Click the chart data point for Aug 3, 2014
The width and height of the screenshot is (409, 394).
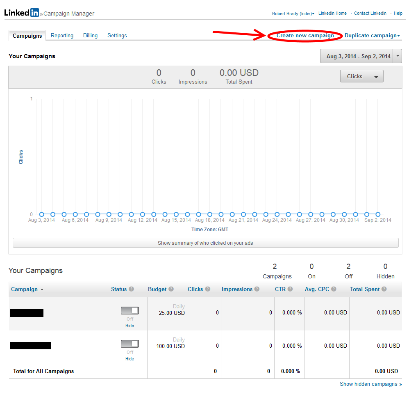click(41, 214)
